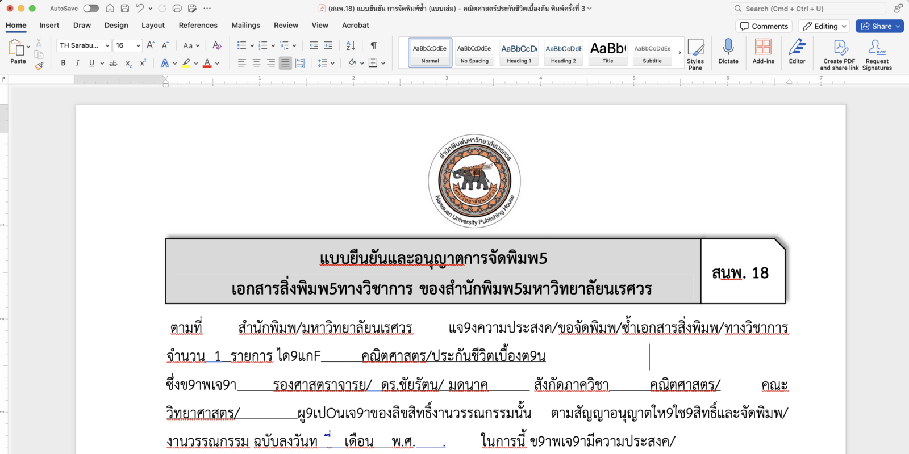Image resolution: width=909 pixels, height=454 pixels.
Task: Decrease paragraph indent
Action: pos(314,45)
